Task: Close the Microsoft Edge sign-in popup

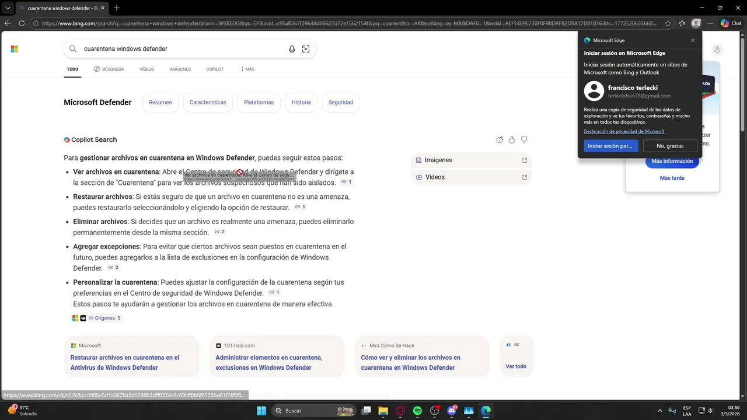Action: click(693, 40)
